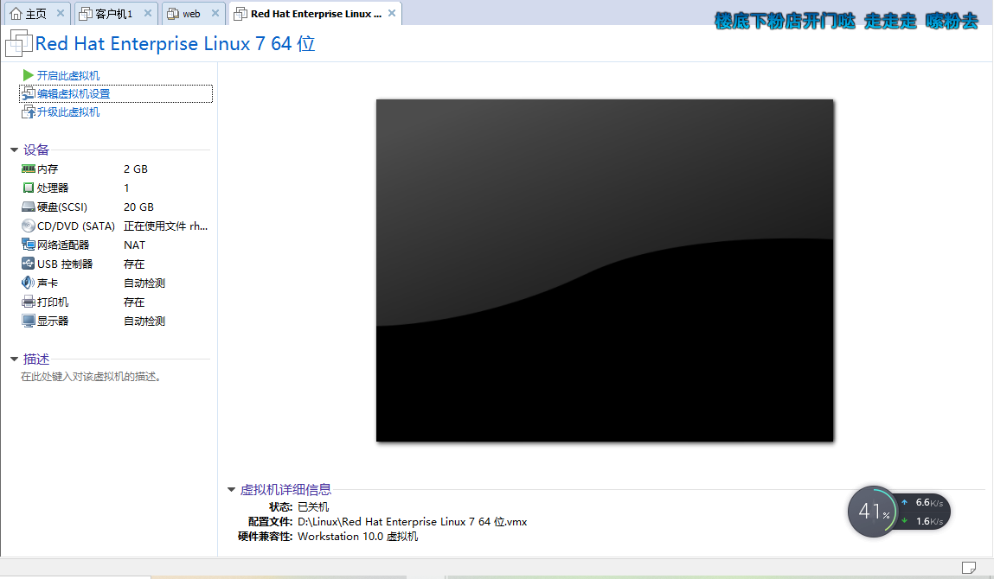Viewport: 994px width, 579px height.
Task: Click the black VM screen preview thumbnail
Action: pyautogui.click(x=605, y=270)
